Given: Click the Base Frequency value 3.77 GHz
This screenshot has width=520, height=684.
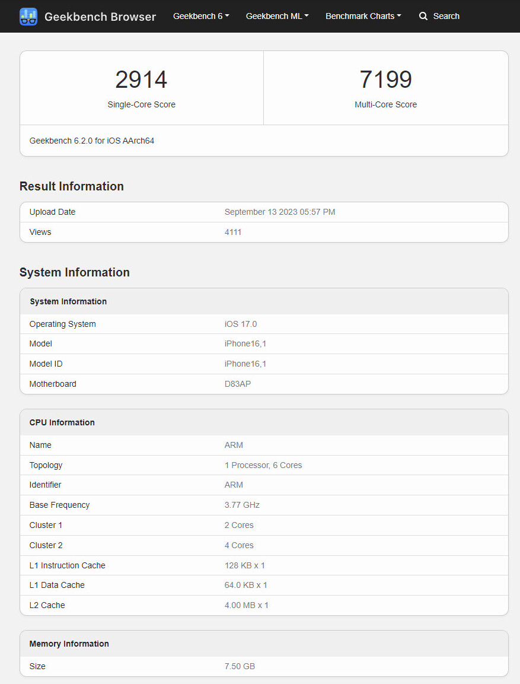Looking at the screenshot, I should 242,505.
